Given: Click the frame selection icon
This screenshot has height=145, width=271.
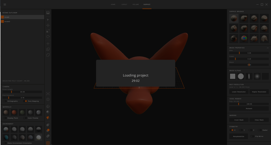Looking at the screenshot, I should (48, 93).
